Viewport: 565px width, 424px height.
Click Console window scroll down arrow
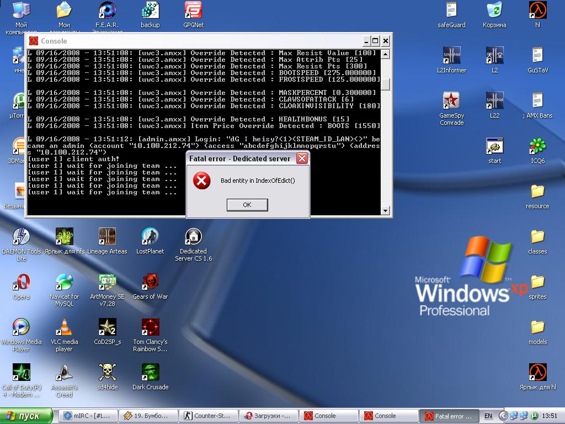pos(385,210)
